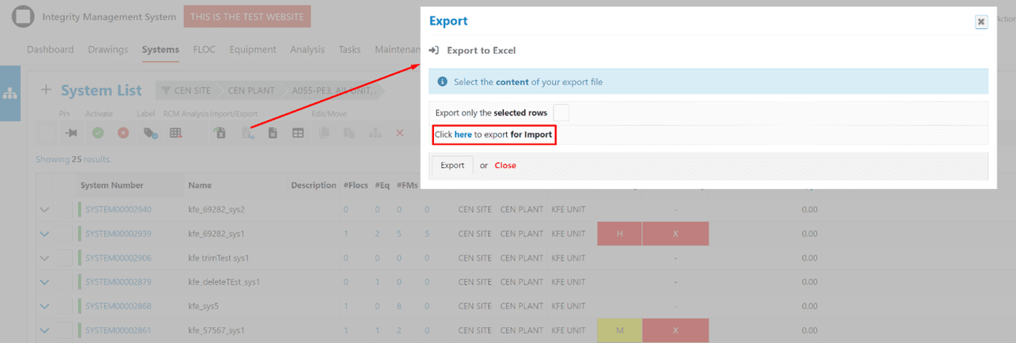This screenshot has height=343, width=1016.
Task: Expand the SYSTEM00002906 row chevron
Action: (44, 258)
